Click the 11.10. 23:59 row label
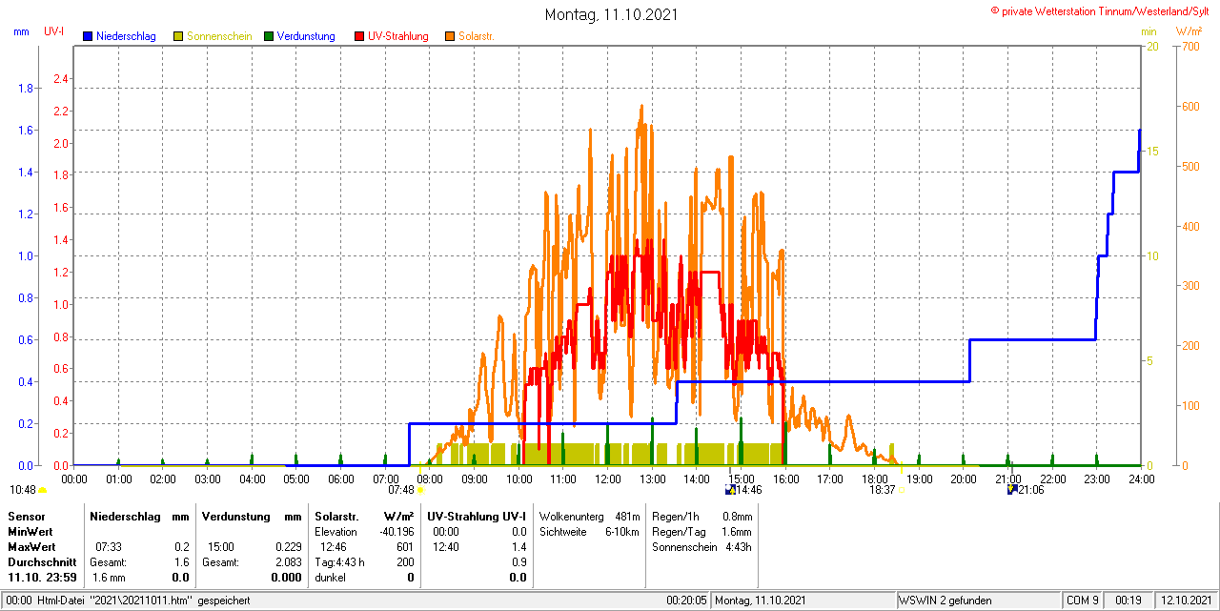Screen dimensions: 1220x611 [40, 578]
